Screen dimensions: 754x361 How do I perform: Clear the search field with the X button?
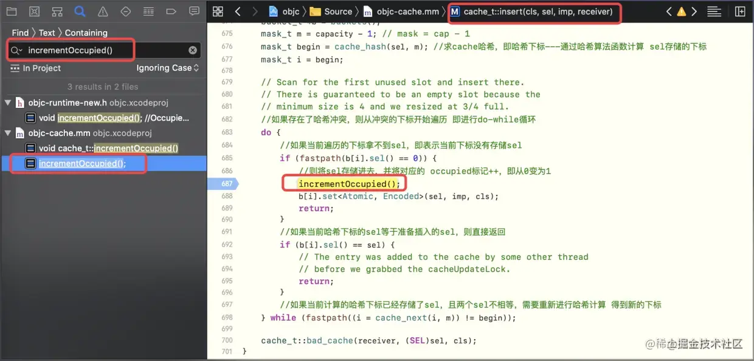coord(193,50)
